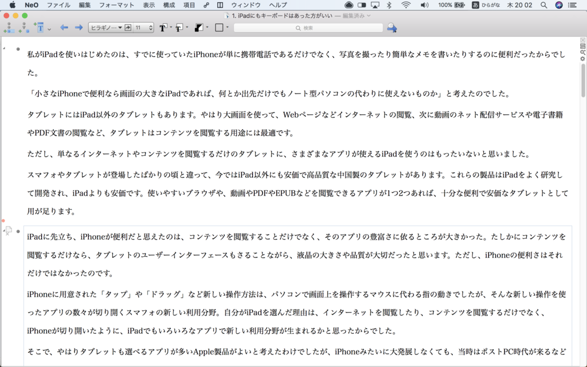Click paragraph starting そこで、やはりタブレットも
Screen dimensions: 587x367
pyautogui.click(x=296, y=352)
